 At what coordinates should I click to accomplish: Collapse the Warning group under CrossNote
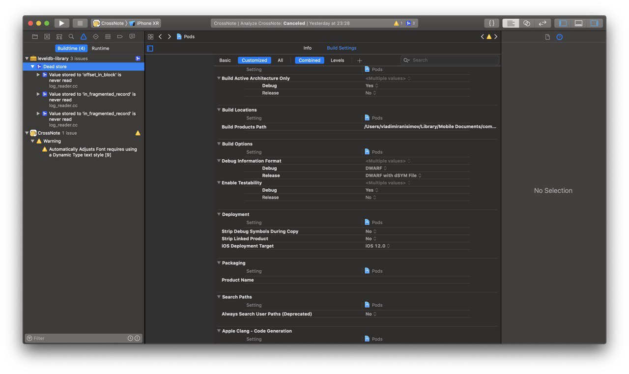pos(33,141)
